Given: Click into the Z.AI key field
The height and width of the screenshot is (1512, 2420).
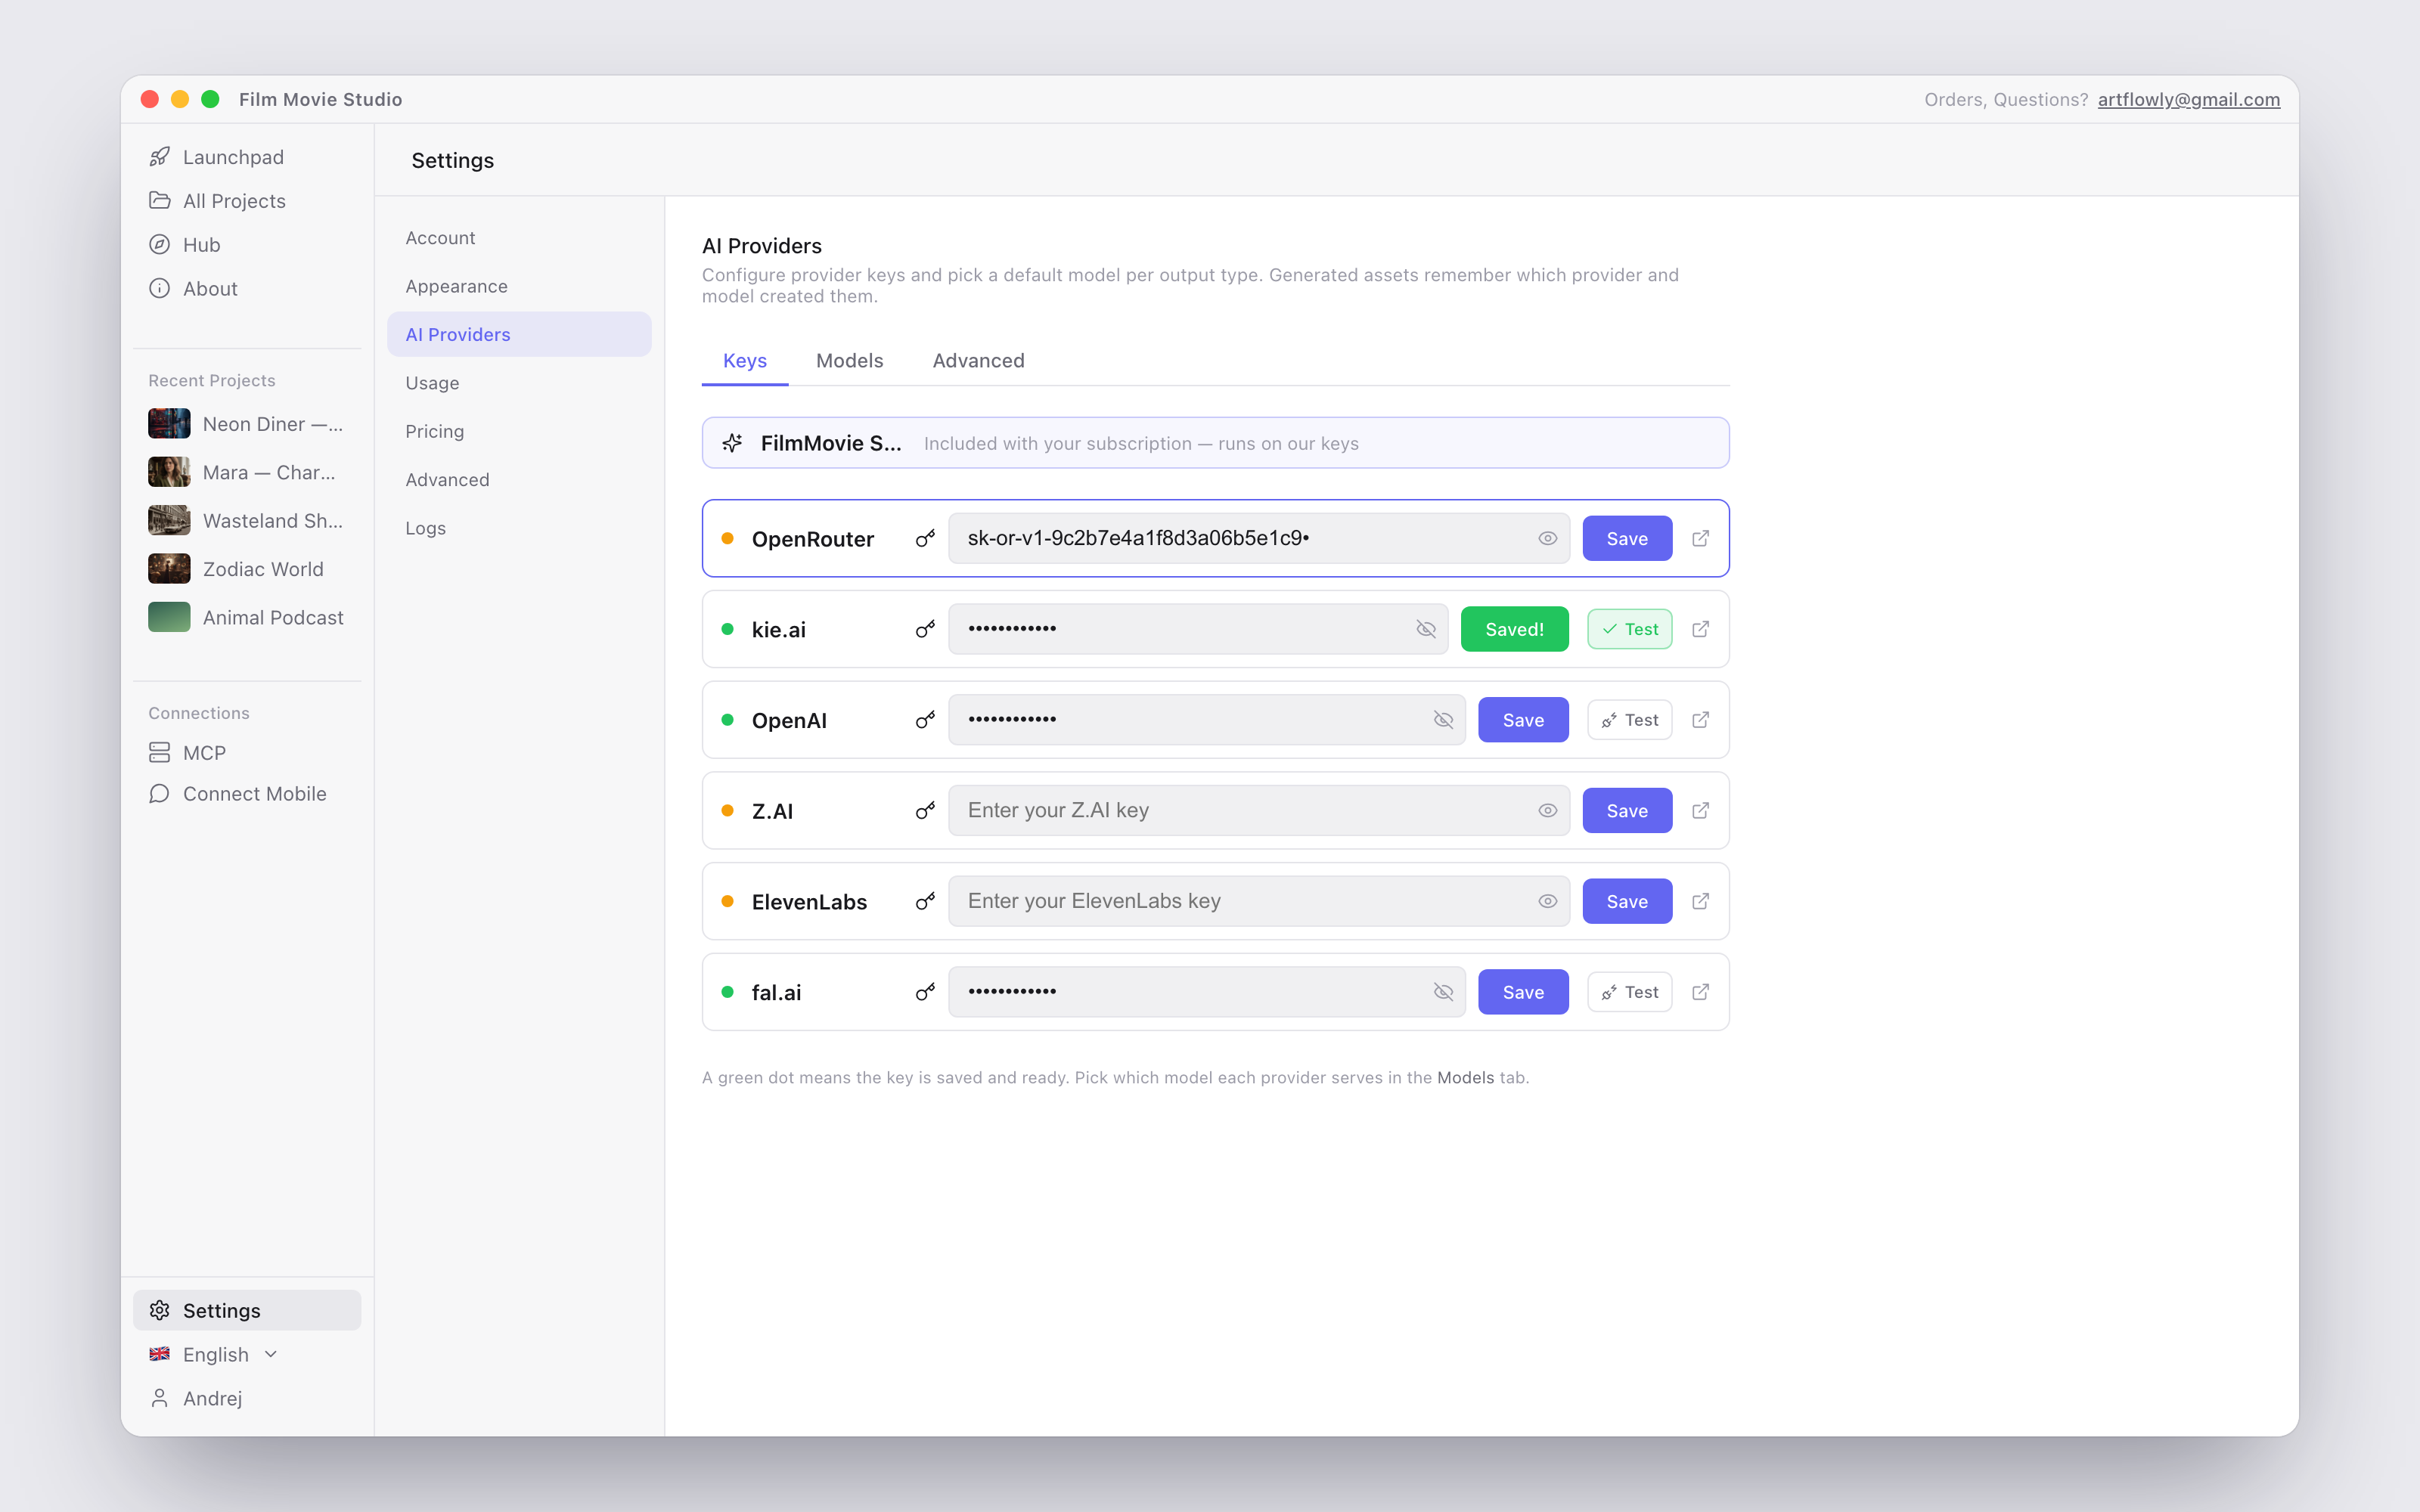Looking at the screenshot, I should [x=1258, y=810].
